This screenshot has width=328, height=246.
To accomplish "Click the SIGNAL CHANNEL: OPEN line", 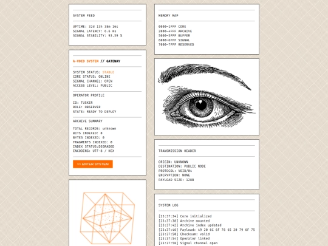I will click(92, 81).
